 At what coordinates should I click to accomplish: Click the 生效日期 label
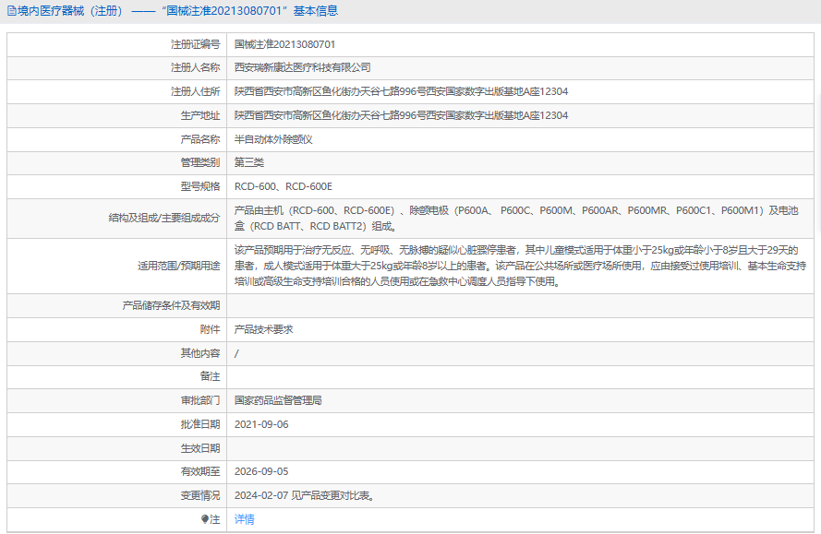[x=200, y=449]
